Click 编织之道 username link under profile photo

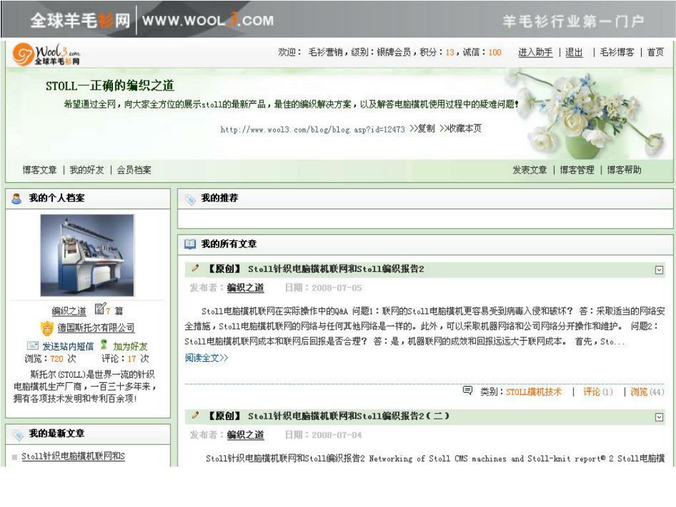point(69,311)
